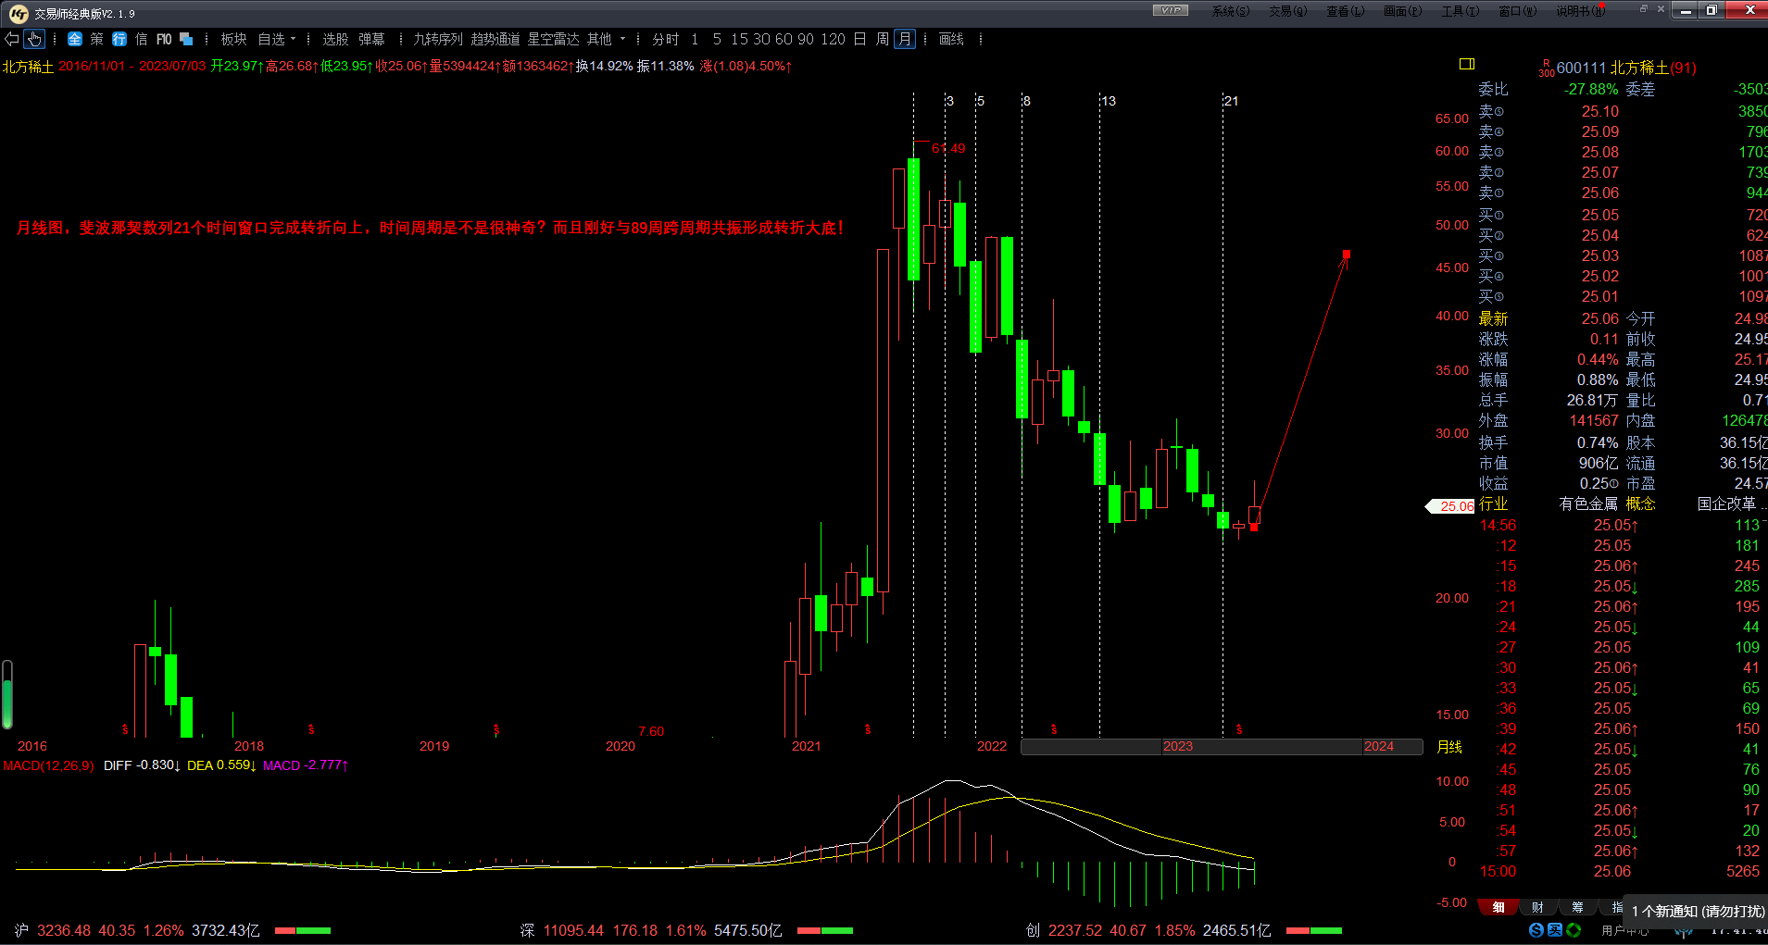The width and height of the screenshot is (1768, 945).
Task: Open the 画面(P) menu
Action: pos(1403,11)
